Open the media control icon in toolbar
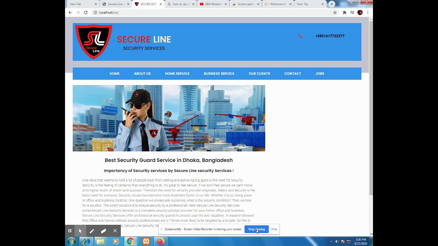Viewport: 438px width, 246px height. coord(352,12)
